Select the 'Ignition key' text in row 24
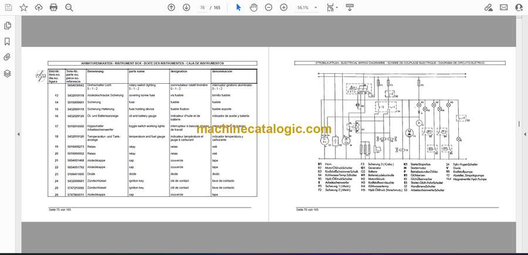Image resolution: width=528 pixels, height=255 pixels. coord(136,181)
